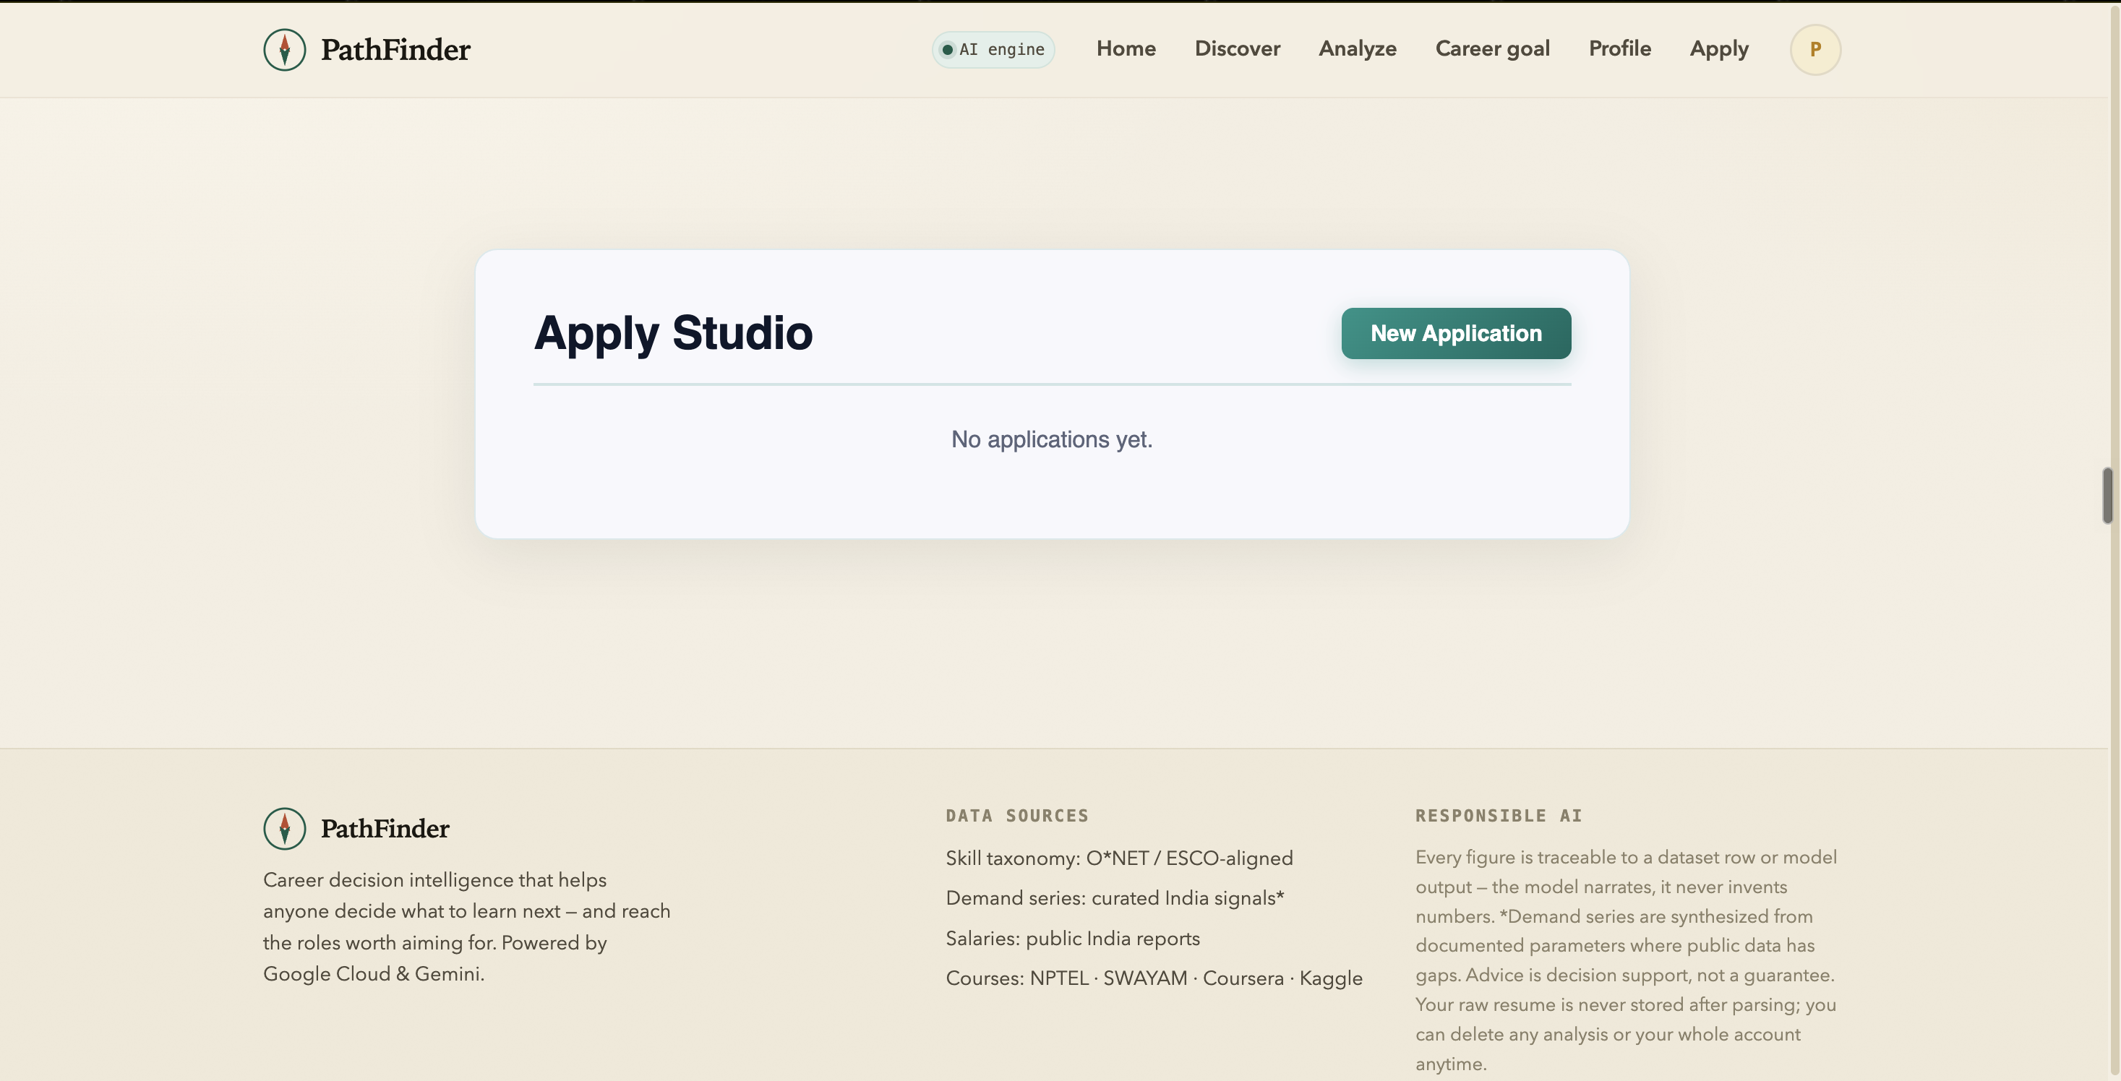Click the PathFinder wordmark in header
Screen dimensions: 2121x1081
pos(395,49)
